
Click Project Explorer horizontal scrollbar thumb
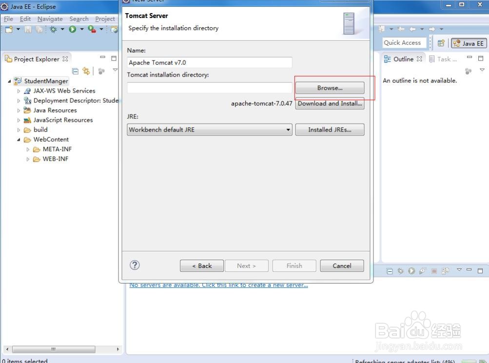coord(54,349)
